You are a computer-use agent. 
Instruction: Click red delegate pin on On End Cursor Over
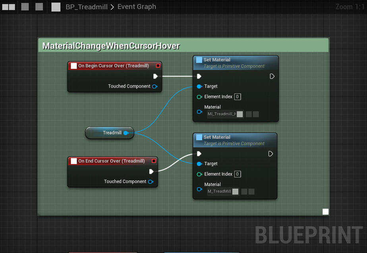click(154, 161)
